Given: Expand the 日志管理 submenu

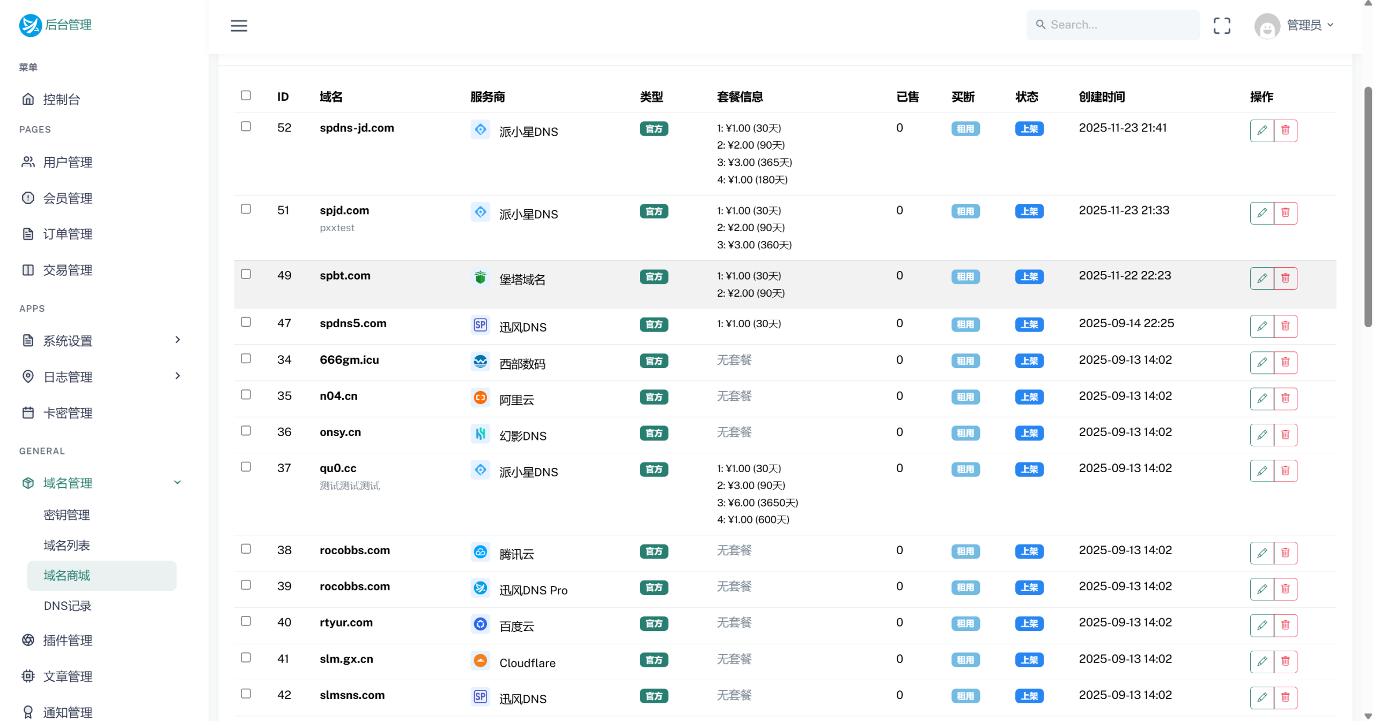Looking at the screenshot, I should click(x=67, y=377).
